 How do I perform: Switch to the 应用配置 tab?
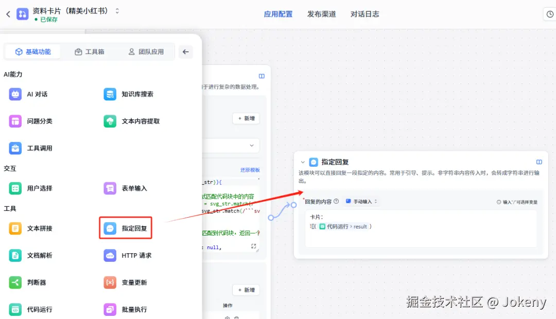tap(278, 14)
